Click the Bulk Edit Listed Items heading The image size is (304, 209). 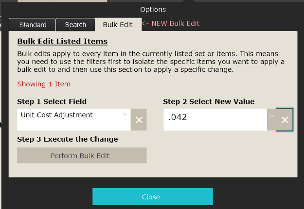pos(62,42)
